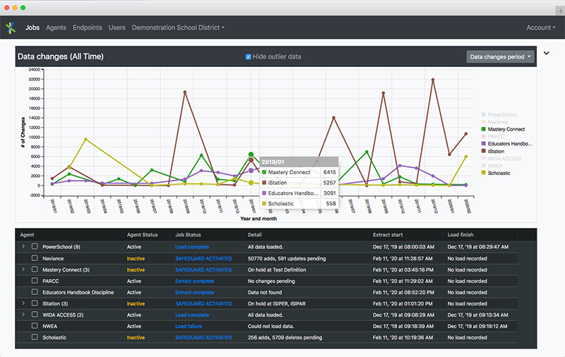Click the 2019/01 Mastery Connect data point

pyautogui.click(x=251, y=155)
